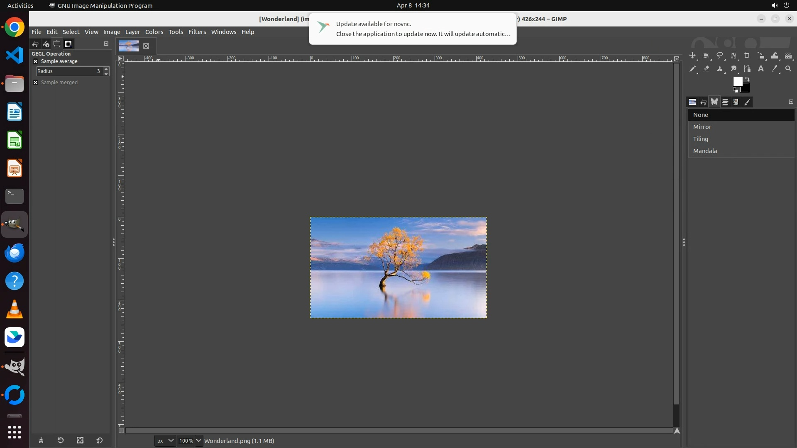
Task: Select the Color Picker eyedropper tool
Action: coord(775,69)
